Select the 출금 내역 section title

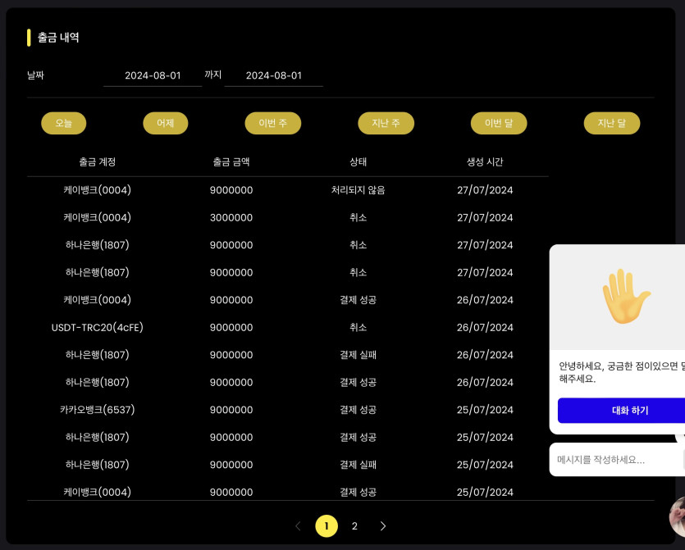58,38
